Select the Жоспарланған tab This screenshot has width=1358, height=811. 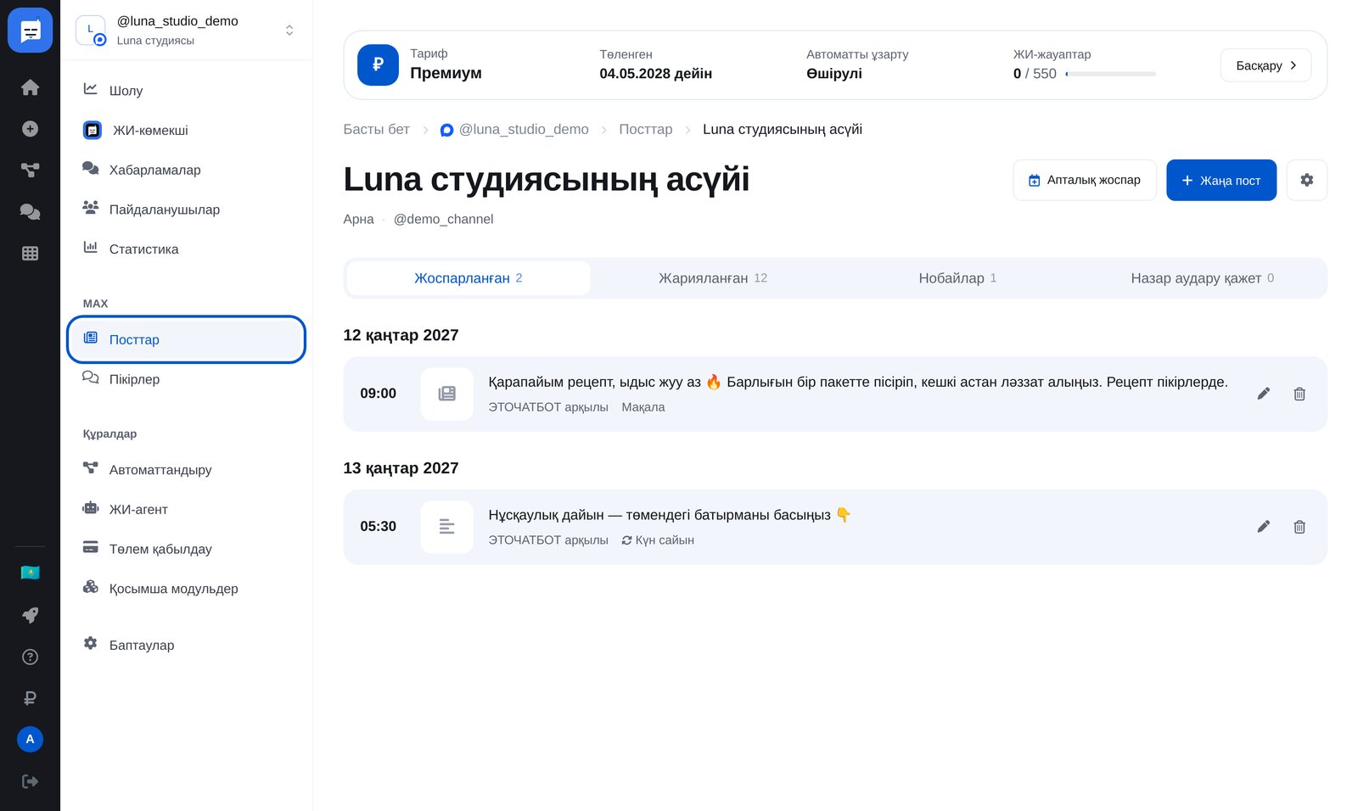tap(469, 278)
